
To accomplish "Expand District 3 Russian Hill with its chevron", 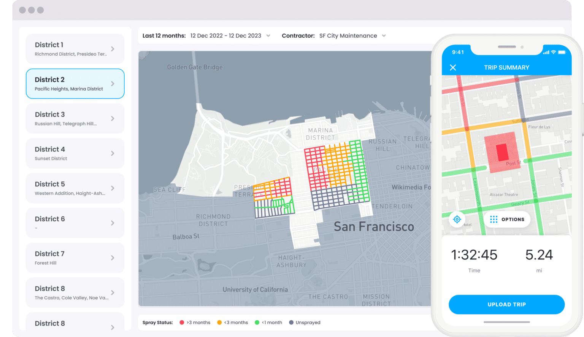I will tap(113, 118).
